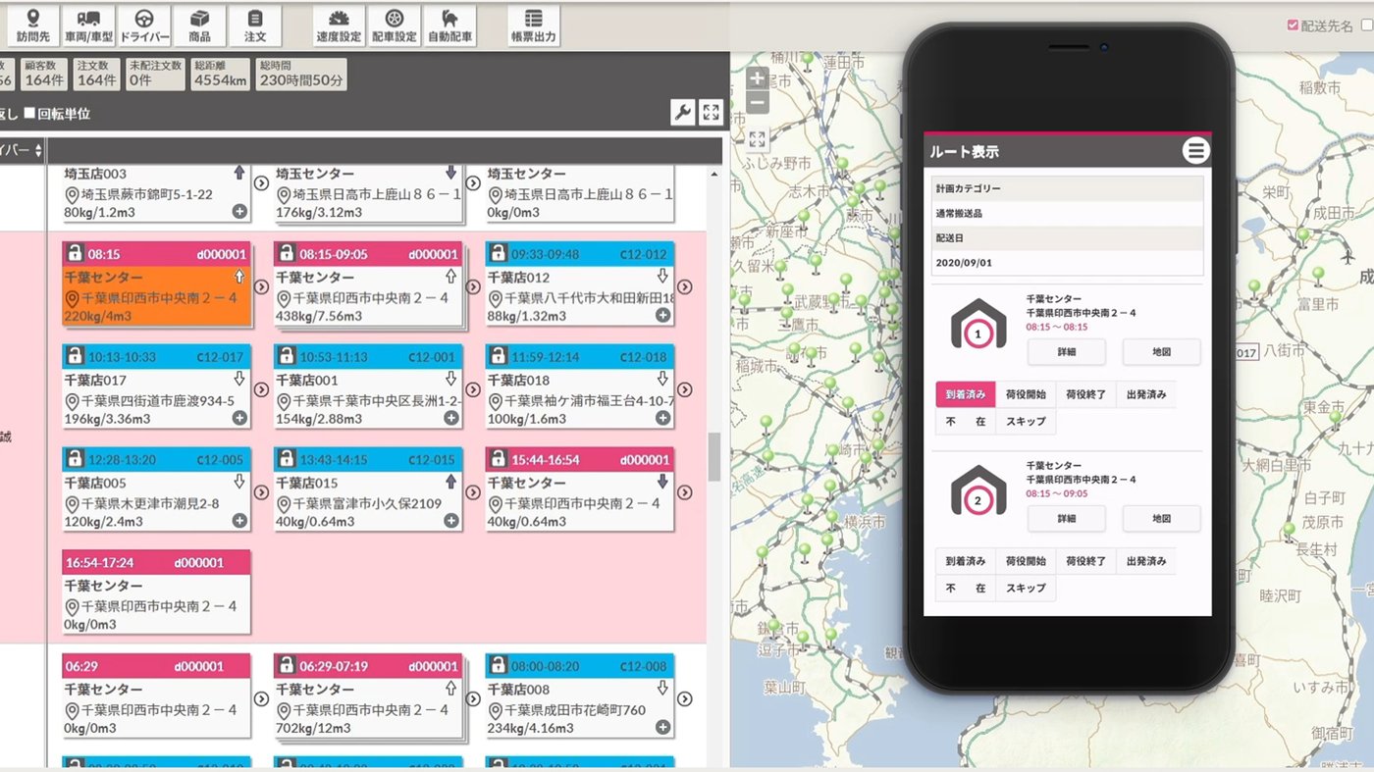The image size is (1374, 772).
Task: Toggle lock on 10:53-11:13 千葉店001 card
Action: [x=286, y=356]
